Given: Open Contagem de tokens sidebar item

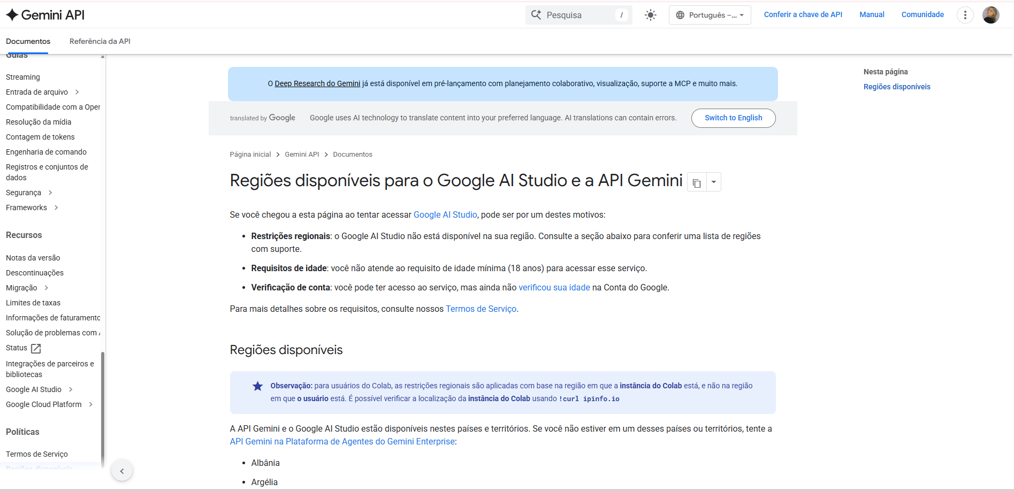Looking at the screenshot, I should [x=40, y=137].
